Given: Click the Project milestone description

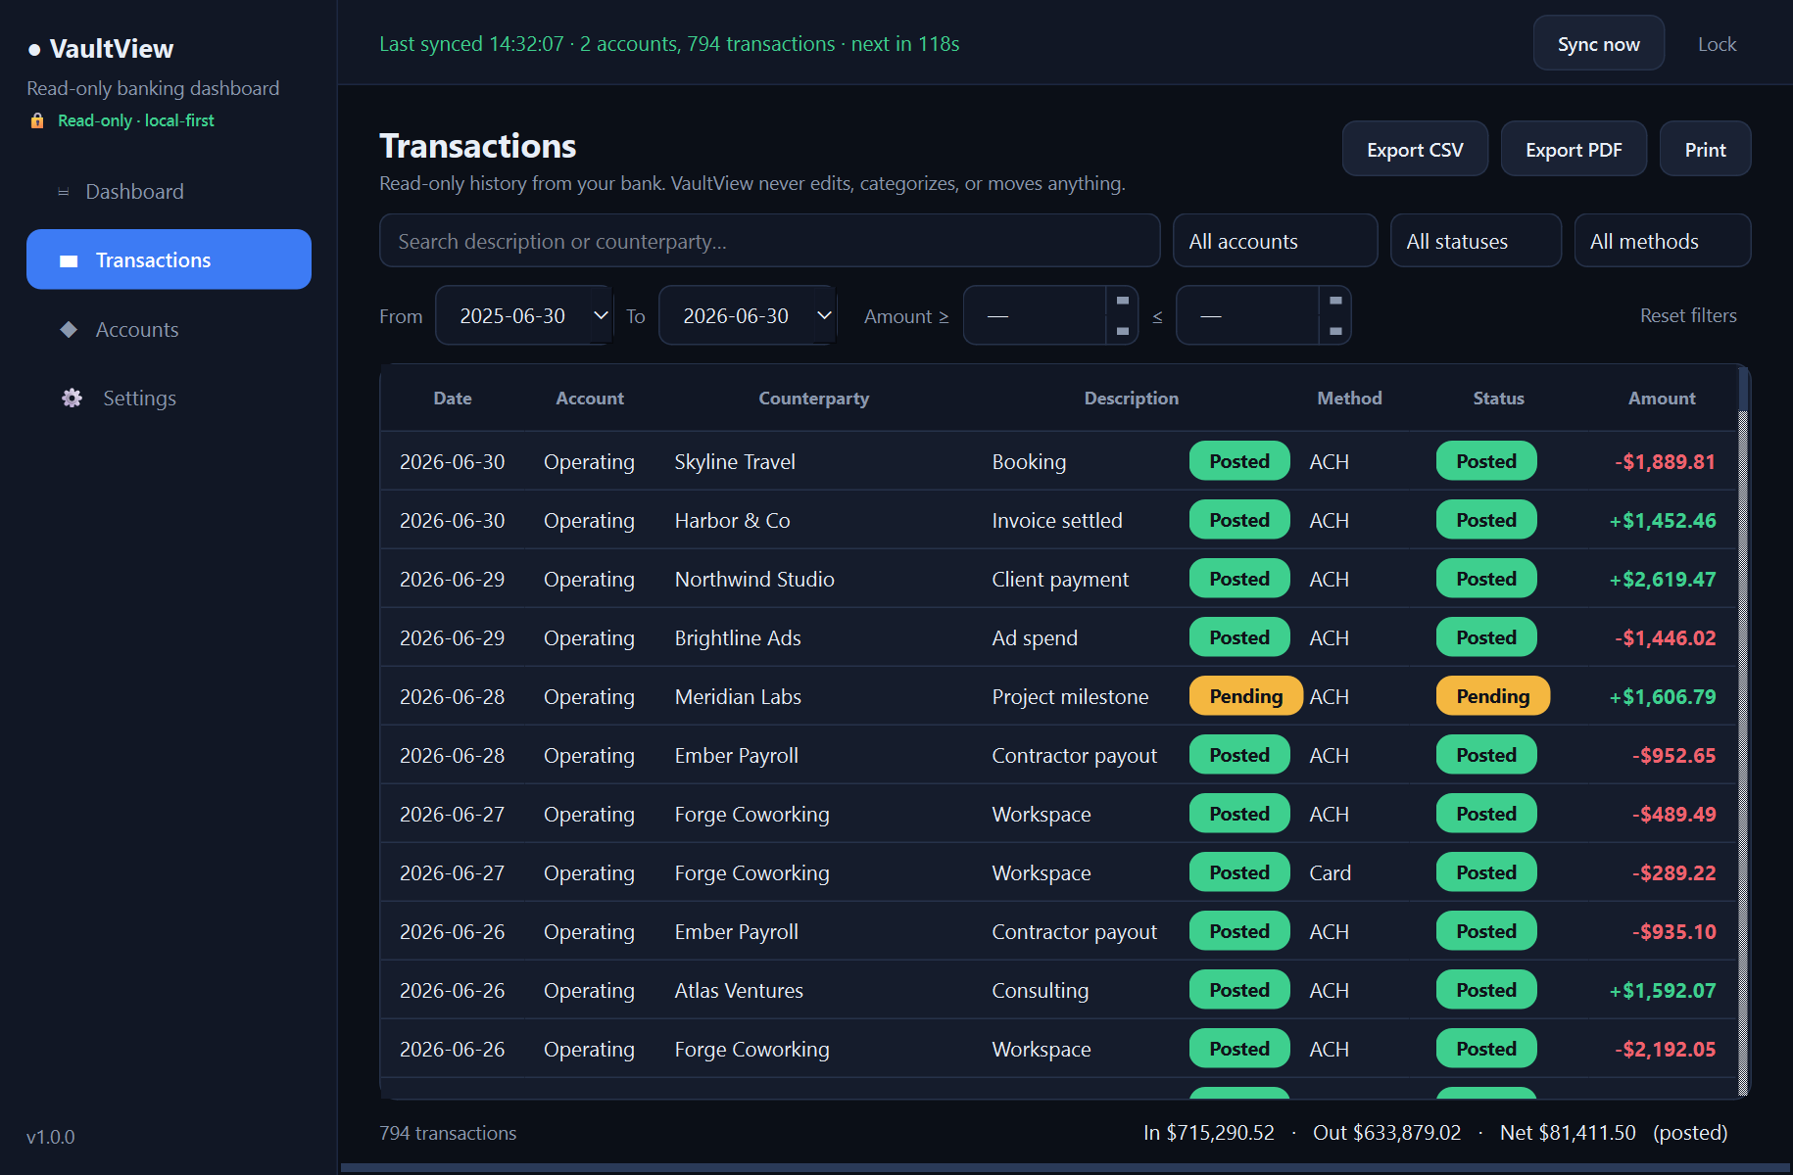Looking at the screenshot, I should [1070, 696].
